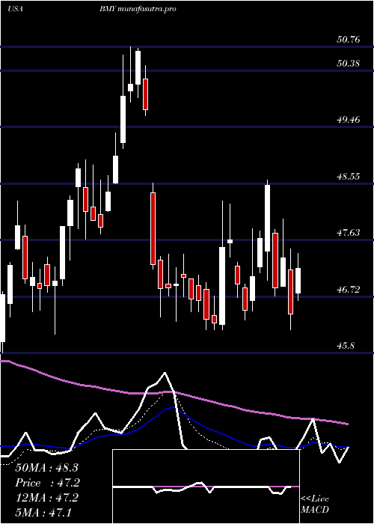Click the 47.63 price level label

(x=349, y=232)
